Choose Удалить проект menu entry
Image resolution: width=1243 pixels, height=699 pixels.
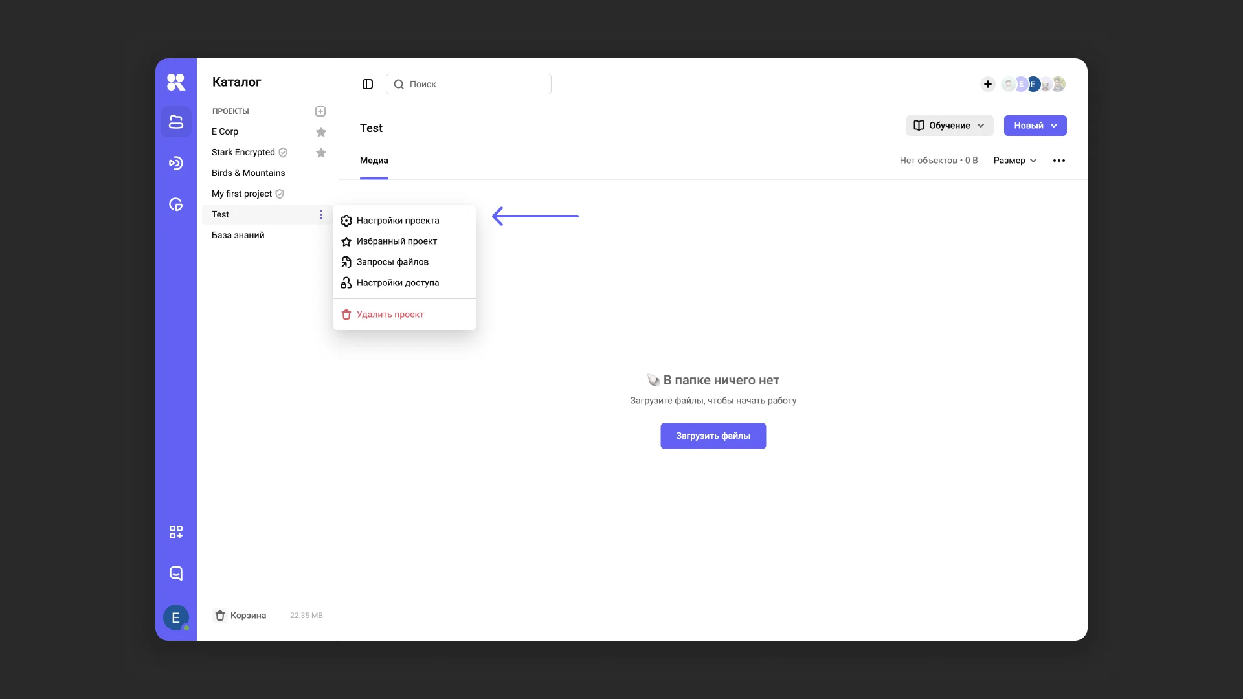point(390,315)
